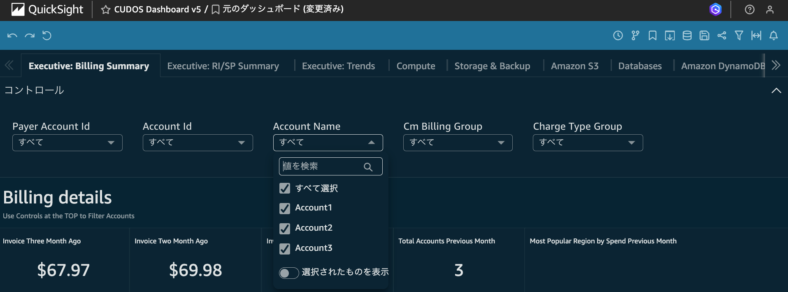Click the Most Popular Region by Spend title
Screen dimensions: 788x292
pos(603,241)
